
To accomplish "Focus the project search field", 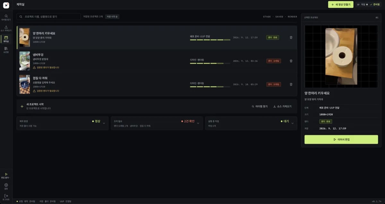I will pos(49,16).
